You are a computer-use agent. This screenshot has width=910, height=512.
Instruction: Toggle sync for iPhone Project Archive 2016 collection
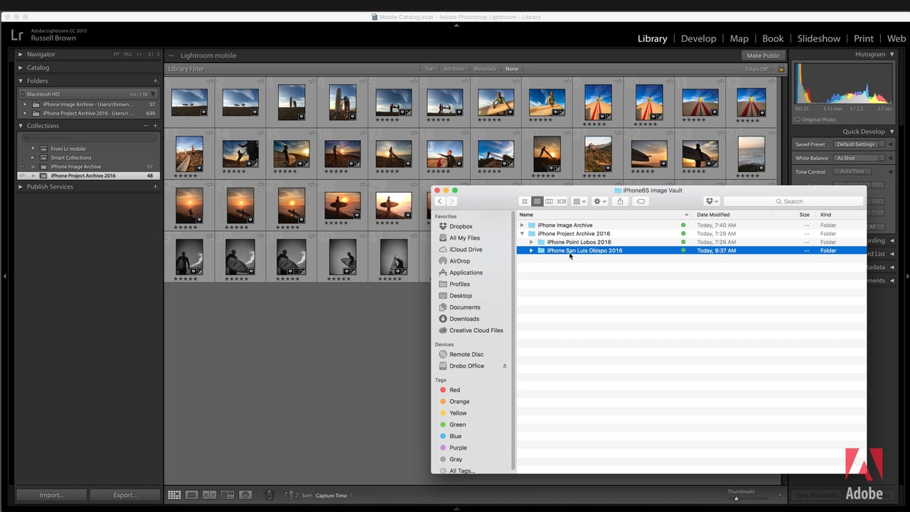21,176
